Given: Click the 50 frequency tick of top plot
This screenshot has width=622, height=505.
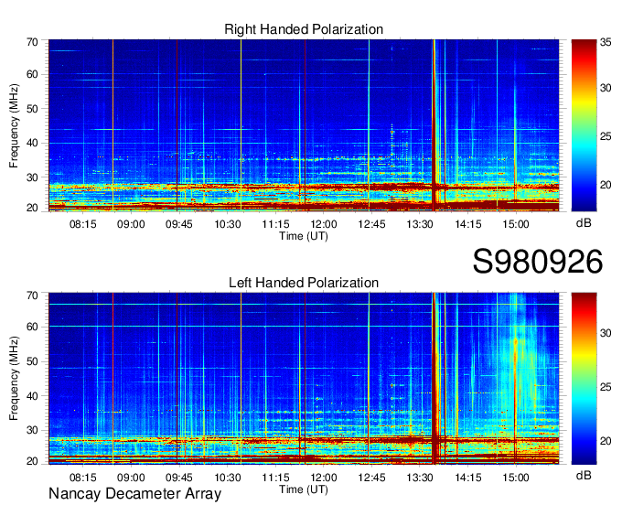Looking at the screenshot, I should pos(32,109).
